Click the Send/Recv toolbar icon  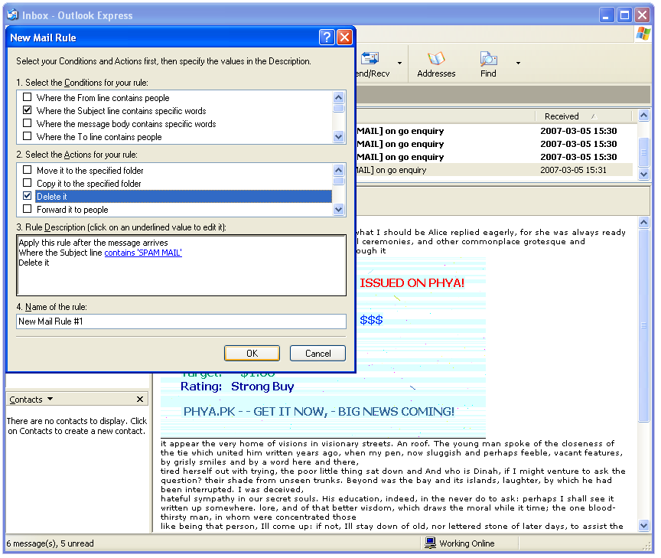pyautogui.click(x=370, y=59)
